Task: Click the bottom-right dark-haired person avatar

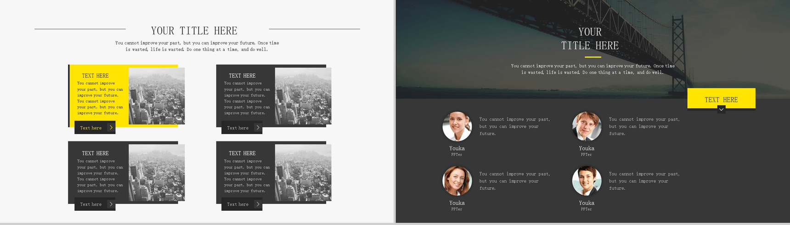Action: click(587, 181)
